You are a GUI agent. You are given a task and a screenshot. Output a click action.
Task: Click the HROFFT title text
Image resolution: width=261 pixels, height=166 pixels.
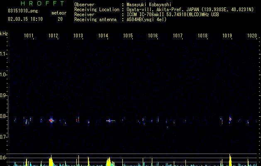[x=43, y=3]
